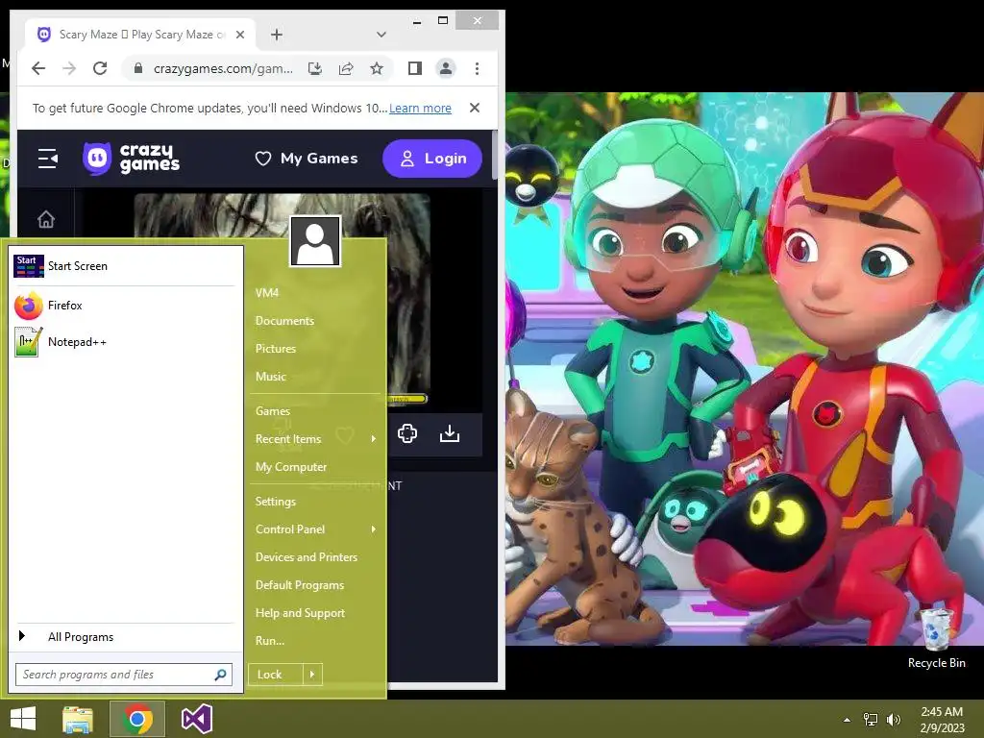Reload the crazygames page
984x738 pixels.
tap(100, 68)
